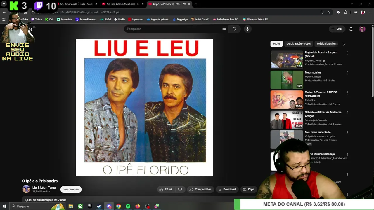
Task: Open PixGG bookmark
Action: (105, 20)
